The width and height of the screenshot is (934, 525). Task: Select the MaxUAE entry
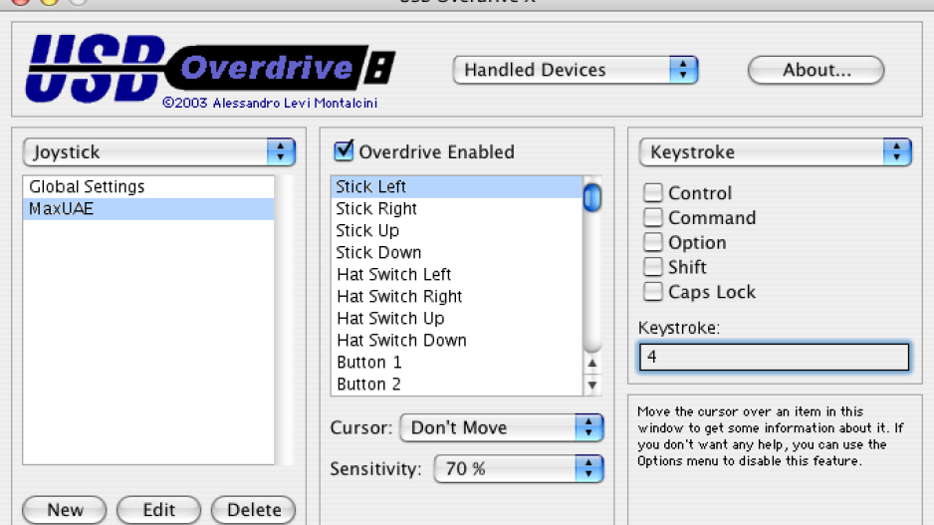tap(148, 208)
